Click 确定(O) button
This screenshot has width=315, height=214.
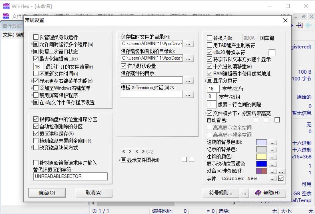(x=47, y=193)
